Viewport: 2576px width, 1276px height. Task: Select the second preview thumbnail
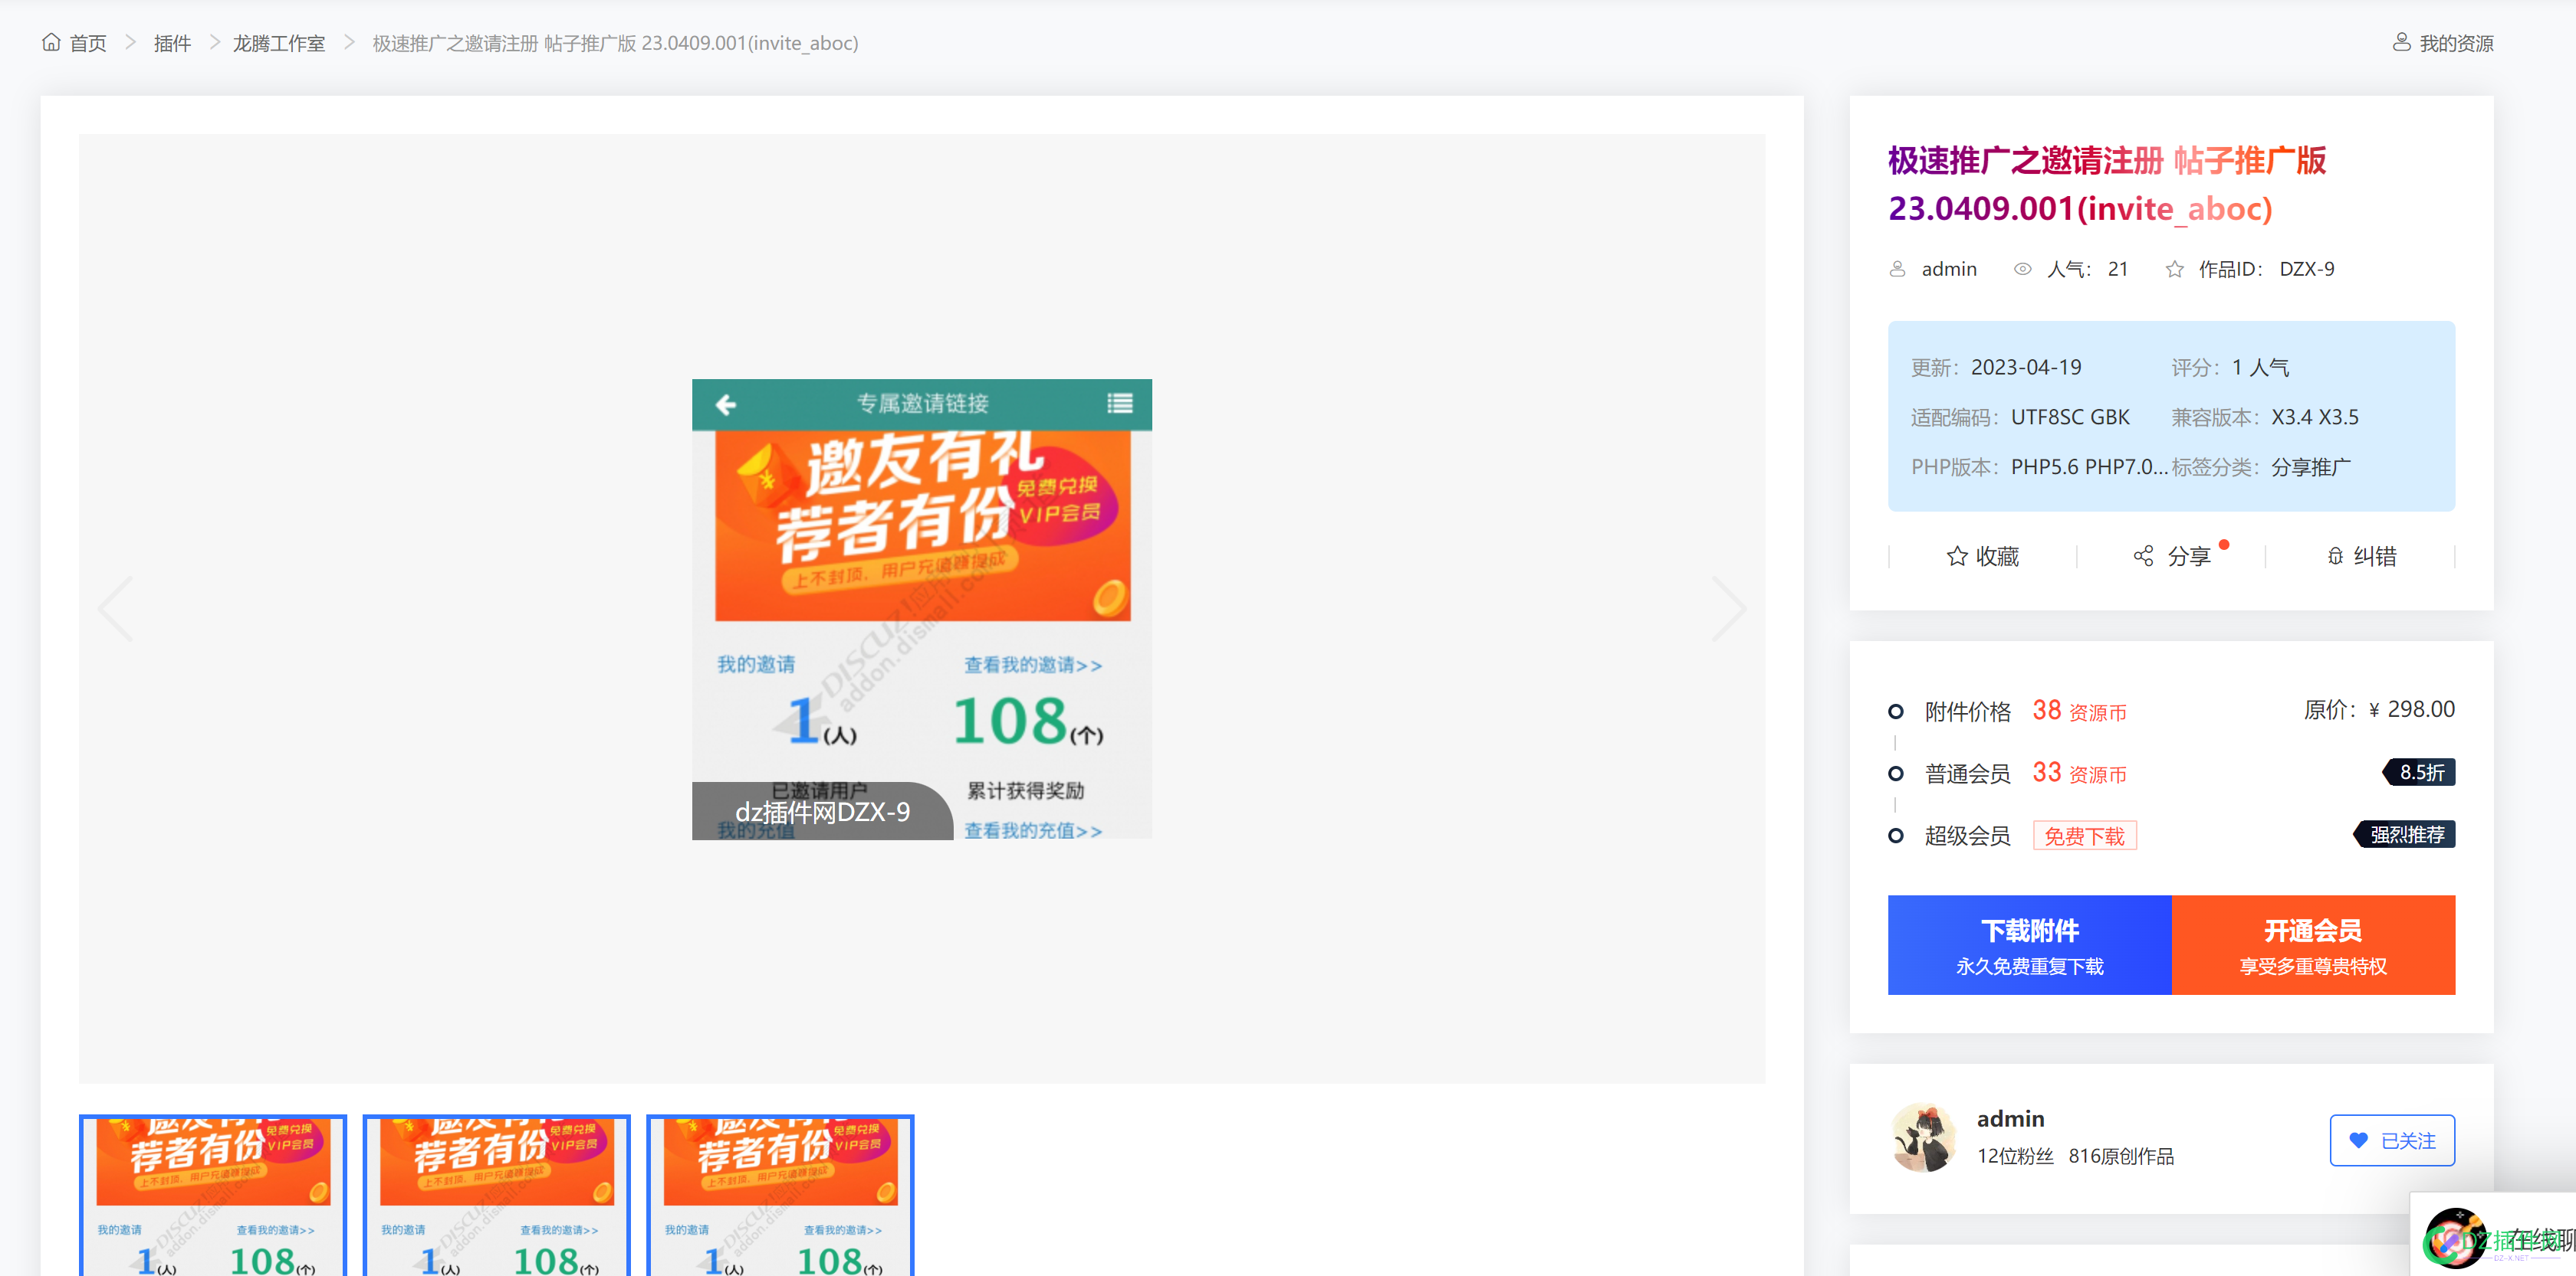pos(497,1195)
